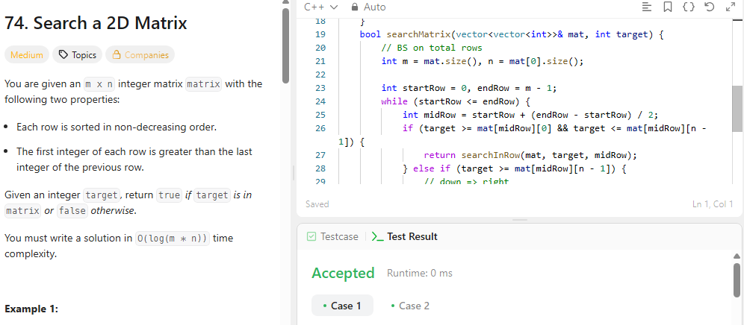Image resolution: width=744 pixels, height=325 pixels.
Task: Click the m x n inline code
Action: [99, 84]
